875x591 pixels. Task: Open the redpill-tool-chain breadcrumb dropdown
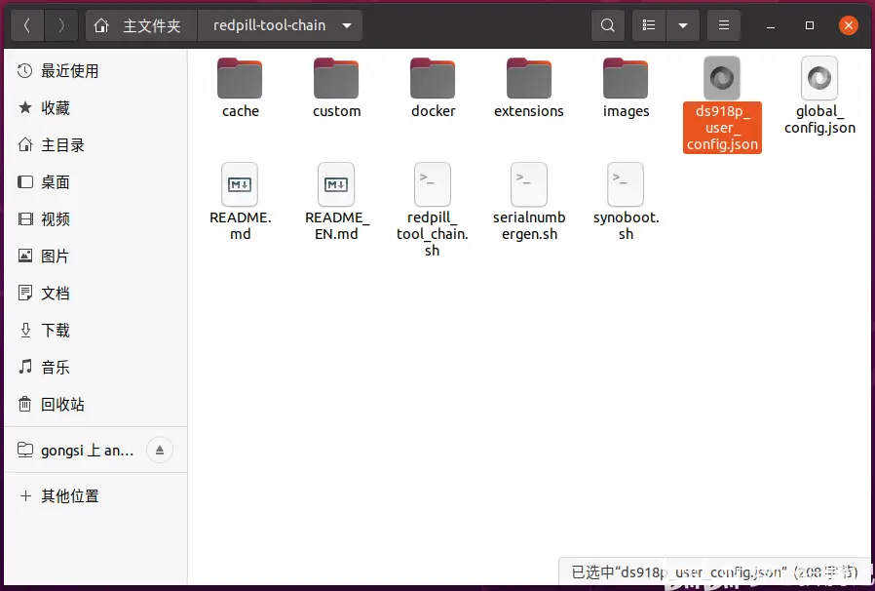347,25
